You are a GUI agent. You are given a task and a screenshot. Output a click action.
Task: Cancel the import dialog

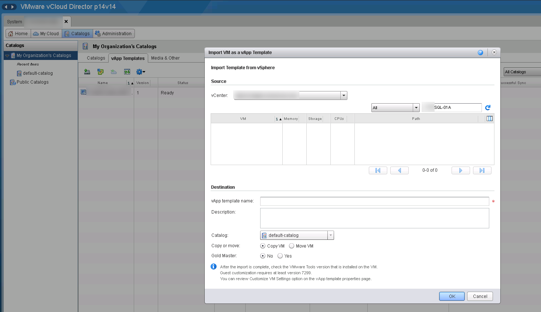point(480,296)
